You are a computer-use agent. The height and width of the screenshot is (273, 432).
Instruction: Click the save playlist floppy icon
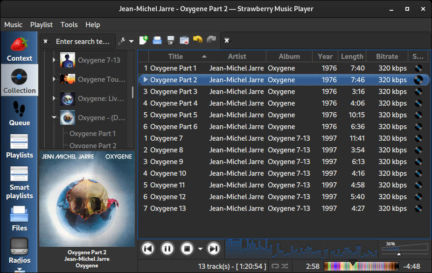click(171, 40)
